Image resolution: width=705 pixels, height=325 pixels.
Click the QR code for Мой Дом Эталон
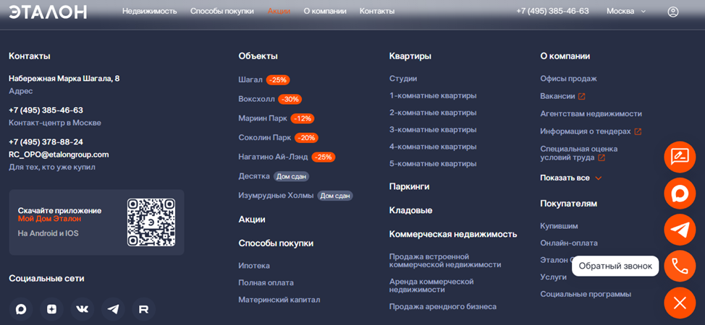151,222
